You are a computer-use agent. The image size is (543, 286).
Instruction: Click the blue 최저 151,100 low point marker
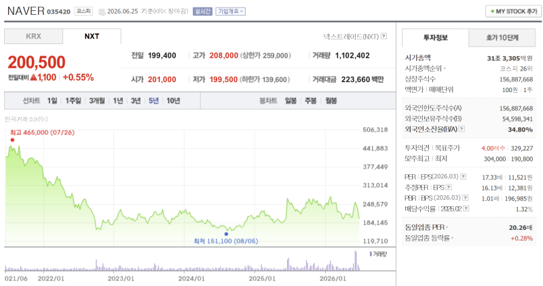[x=226, y=234]
